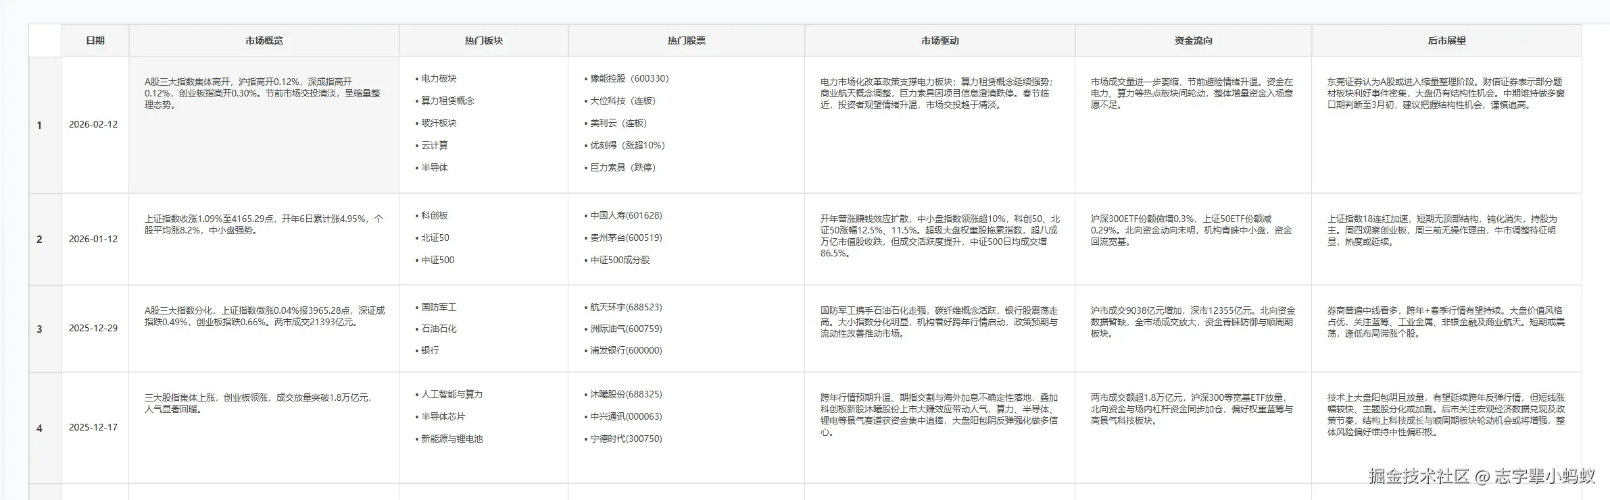The width and height of the screenshot is (1610, 500).
Task: Click 沐曦股份(688325) stock entry
Action: pos(624,394)
